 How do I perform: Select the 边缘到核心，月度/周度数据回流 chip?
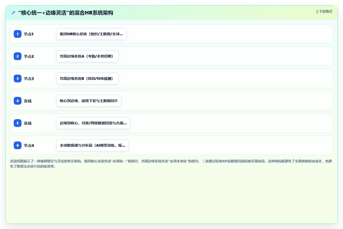pyautogui.click(x=93, y=123)
